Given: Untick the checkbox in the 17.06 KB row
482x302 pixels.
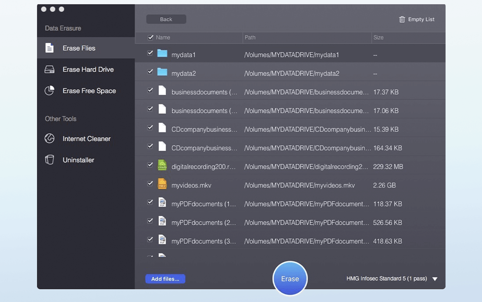Looking at the screenshot, I should click(150, 109).
